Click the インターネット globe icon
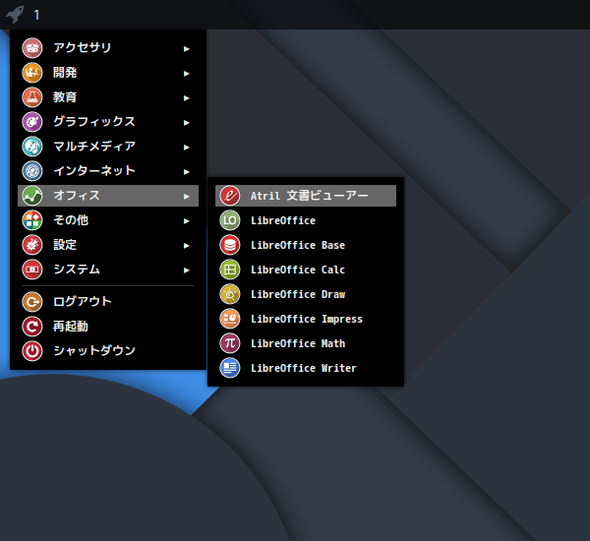 click(32, 171)
